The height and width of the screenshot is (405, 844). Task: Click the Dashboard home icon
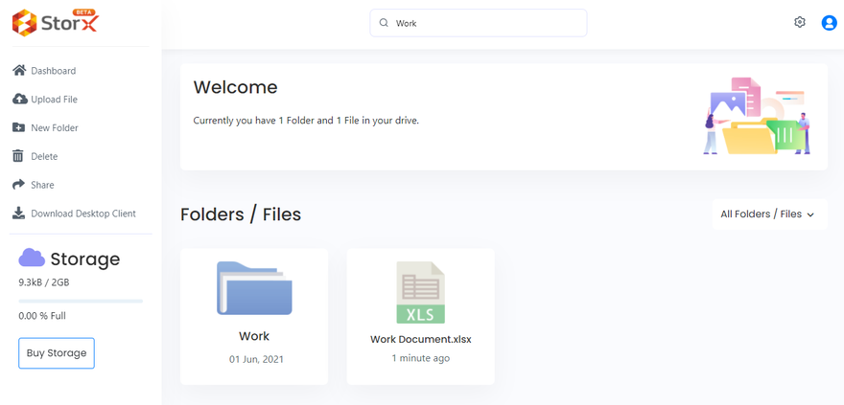pyautogui.click(x=18, y=70)
